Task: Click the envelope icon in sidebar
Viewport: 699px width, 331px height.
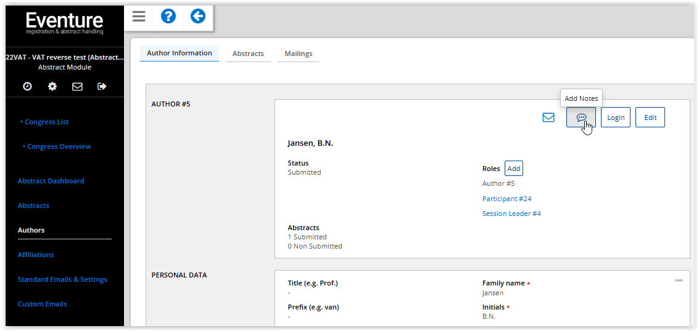Action: click(77, 87)
